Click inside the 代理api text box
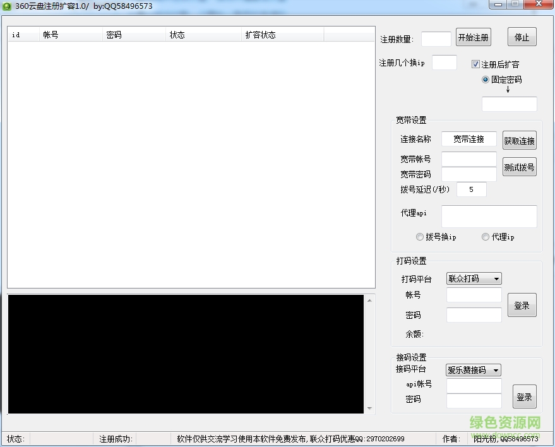 (489, 216)
